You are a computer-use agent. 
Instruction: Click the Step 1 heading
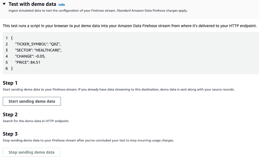10,83
